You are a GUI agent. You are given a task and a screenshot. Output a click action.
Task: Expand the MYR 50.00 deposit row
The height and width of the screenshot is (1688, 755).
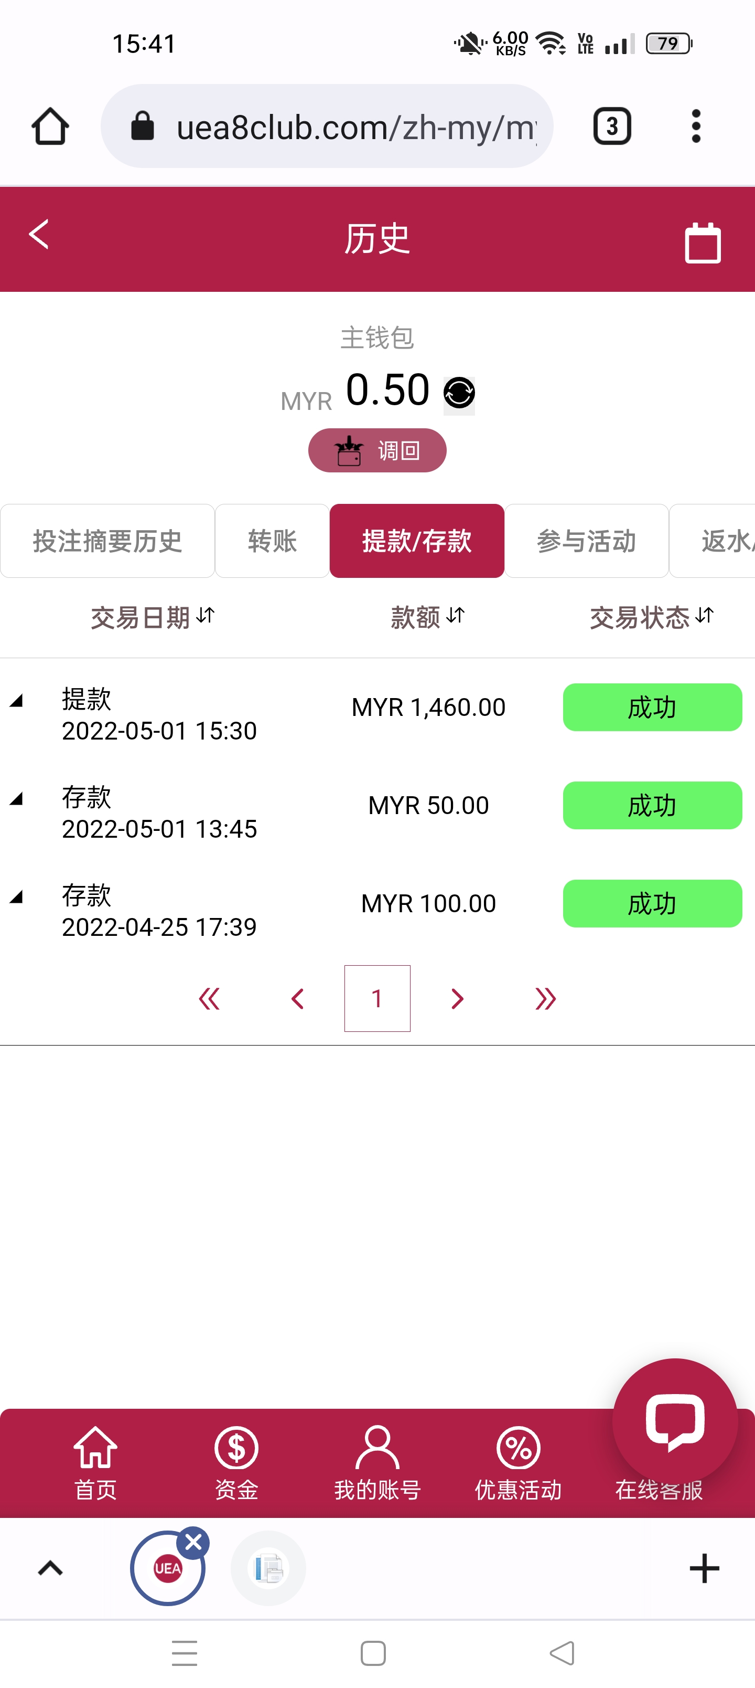tap(17, 799)
